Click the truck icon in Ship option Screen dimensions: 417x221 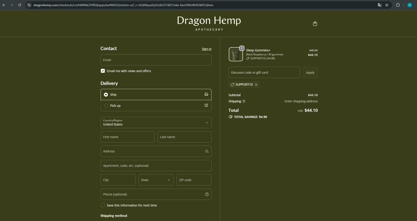tap(206, 95)
